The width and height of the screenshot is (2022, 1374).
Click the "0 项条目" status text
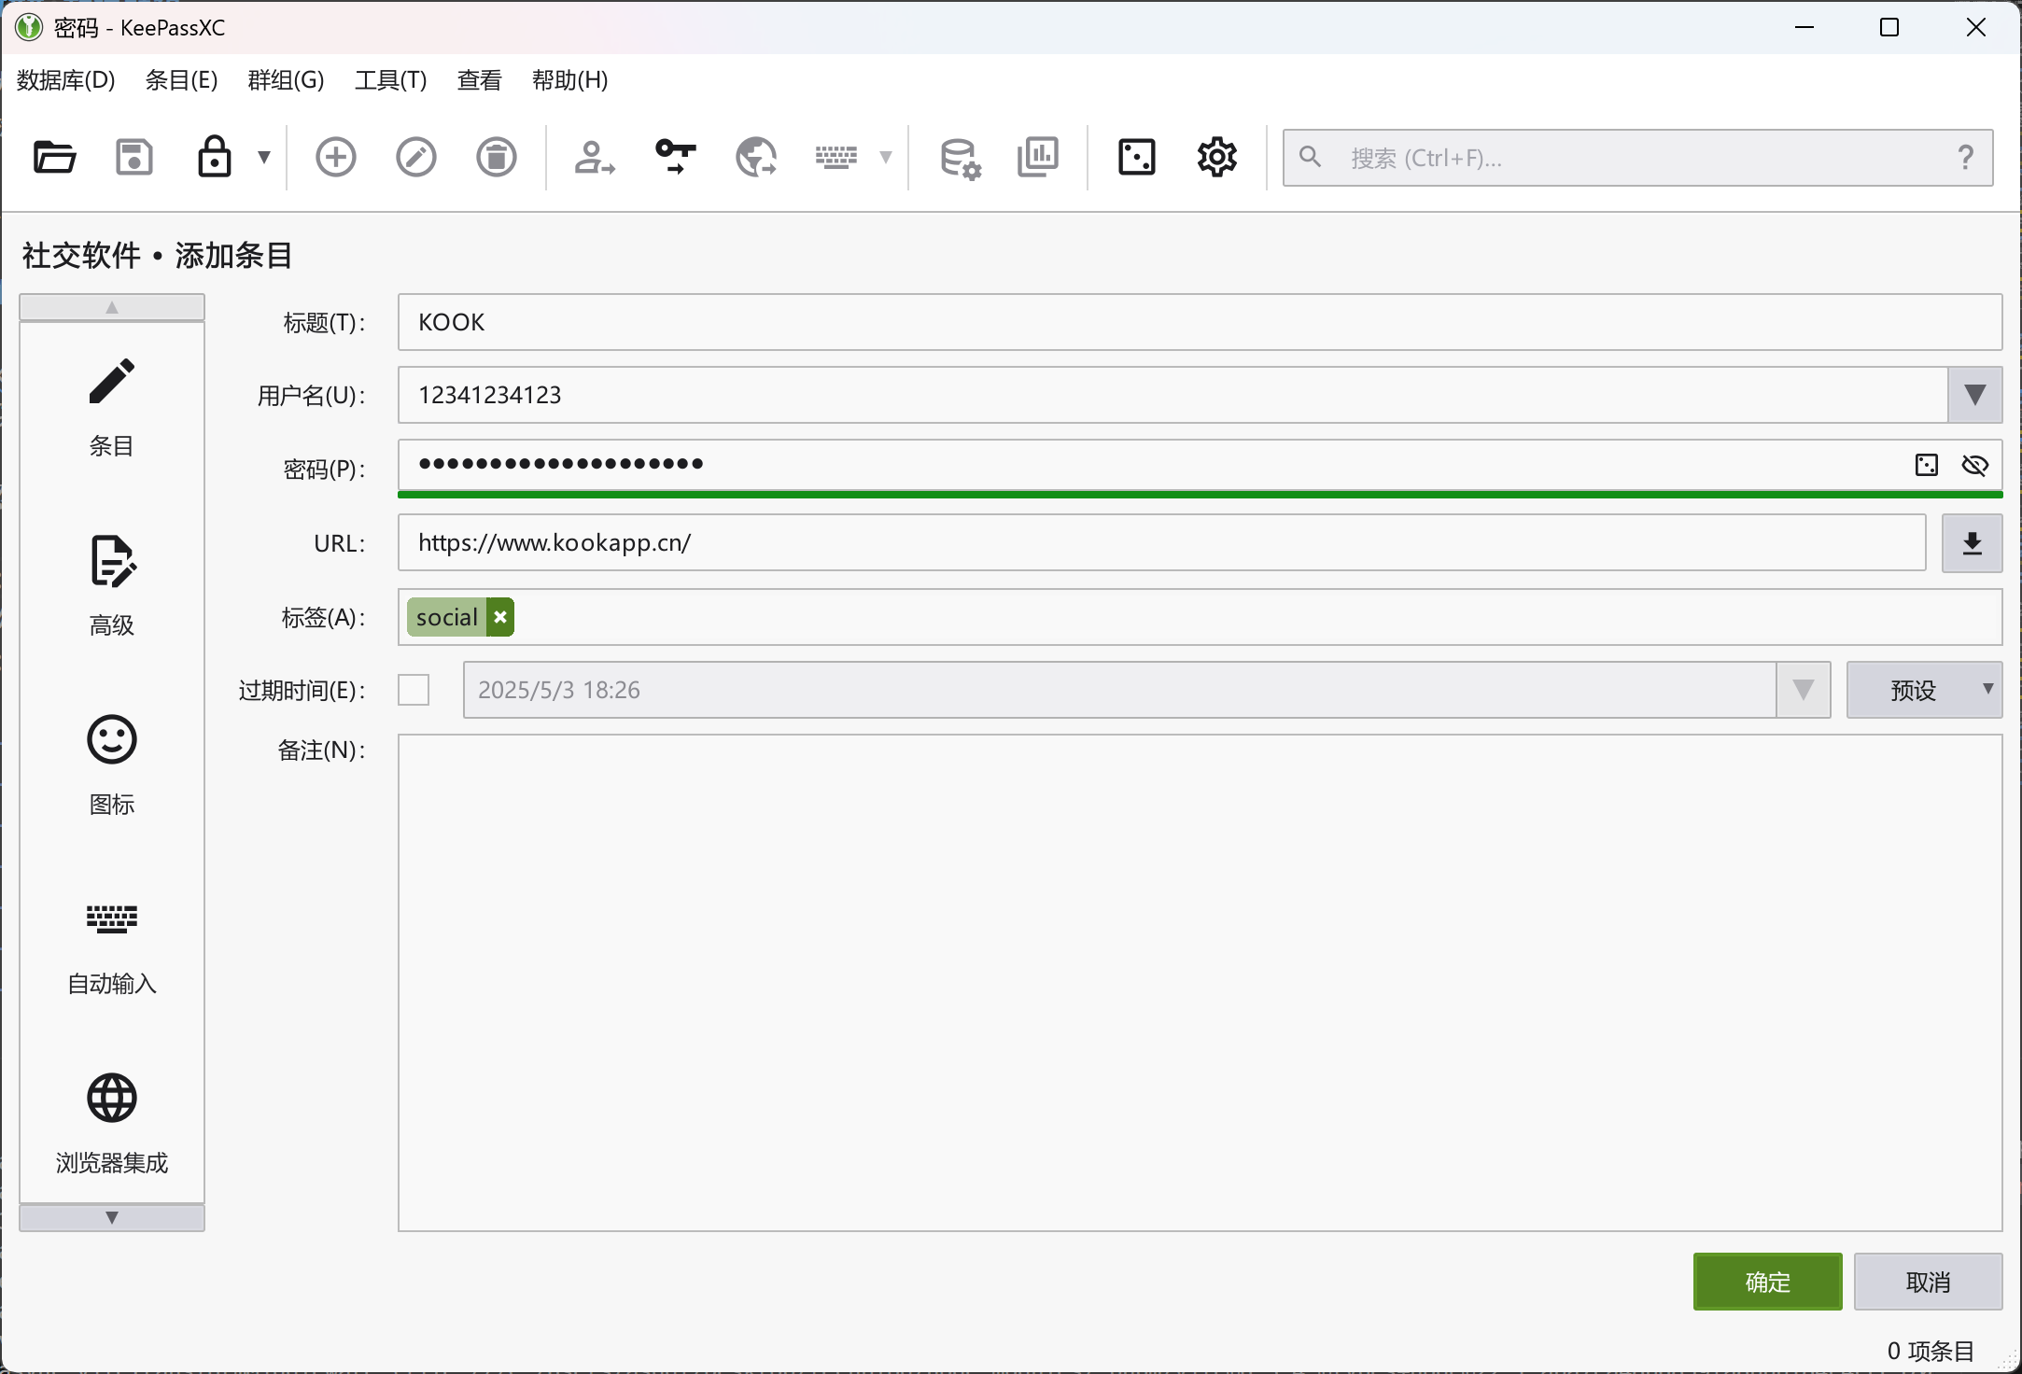coord(1931,1351)
